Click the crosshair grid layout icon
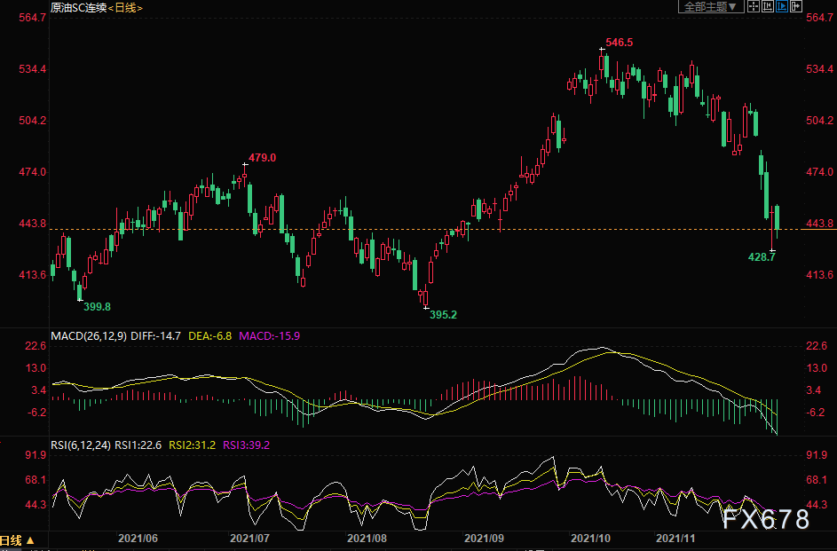The height and width of the screenshot is (551, 837). pos(754,6)
